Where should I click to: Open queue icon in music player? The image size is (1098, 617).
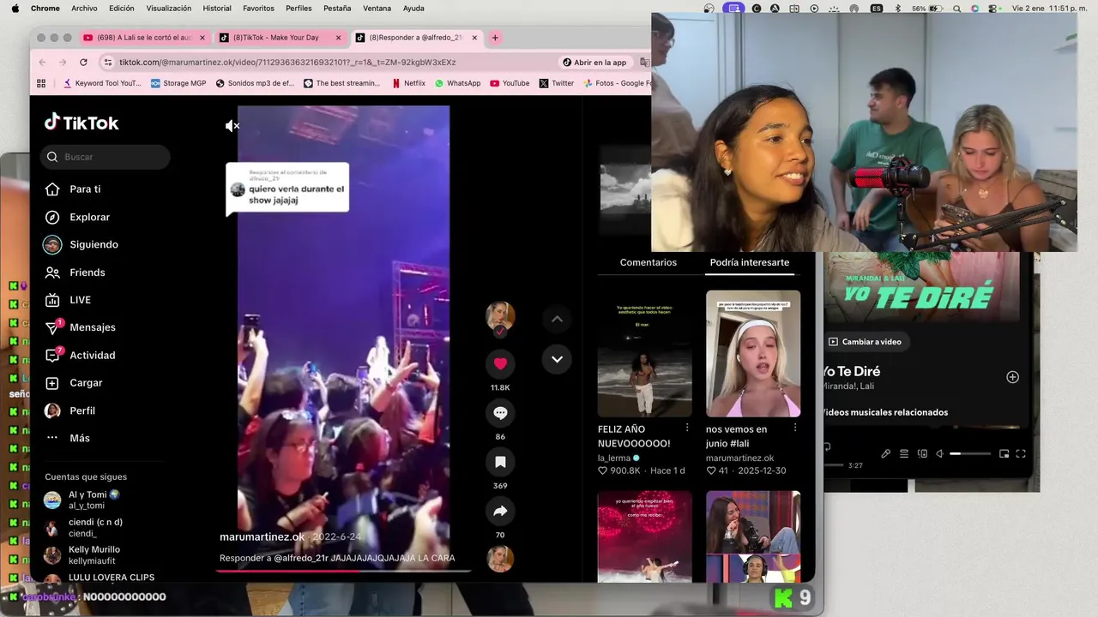click(x=904, y=453)
